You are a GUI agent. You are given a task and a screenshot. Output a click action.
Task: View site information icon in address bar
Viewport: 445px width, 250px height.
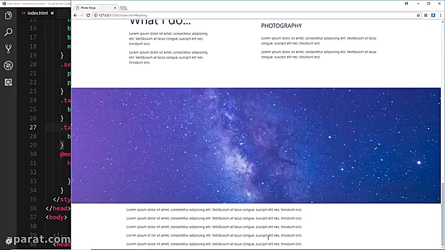(96, 15)
